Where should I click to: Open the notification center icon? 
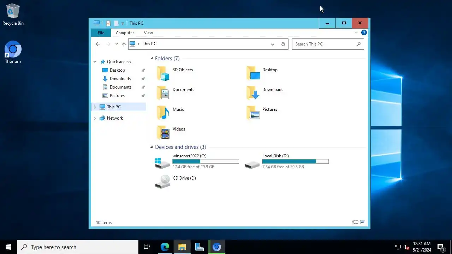click(440, 247)
